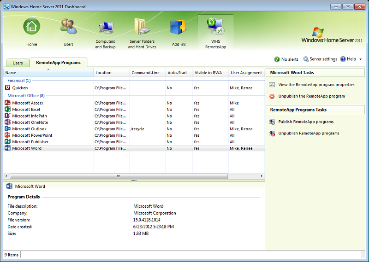Switch to the Users tab
Image resolution: width=369 pixels, height=262 pixels.
pos(18,63)
